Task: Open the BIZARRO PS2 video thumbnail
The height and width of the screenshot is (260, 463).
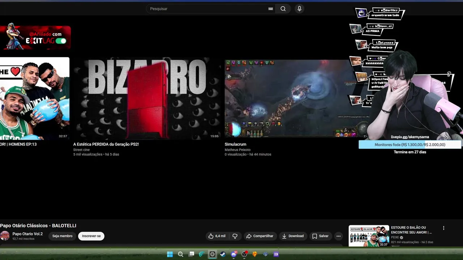Action: 147,98
